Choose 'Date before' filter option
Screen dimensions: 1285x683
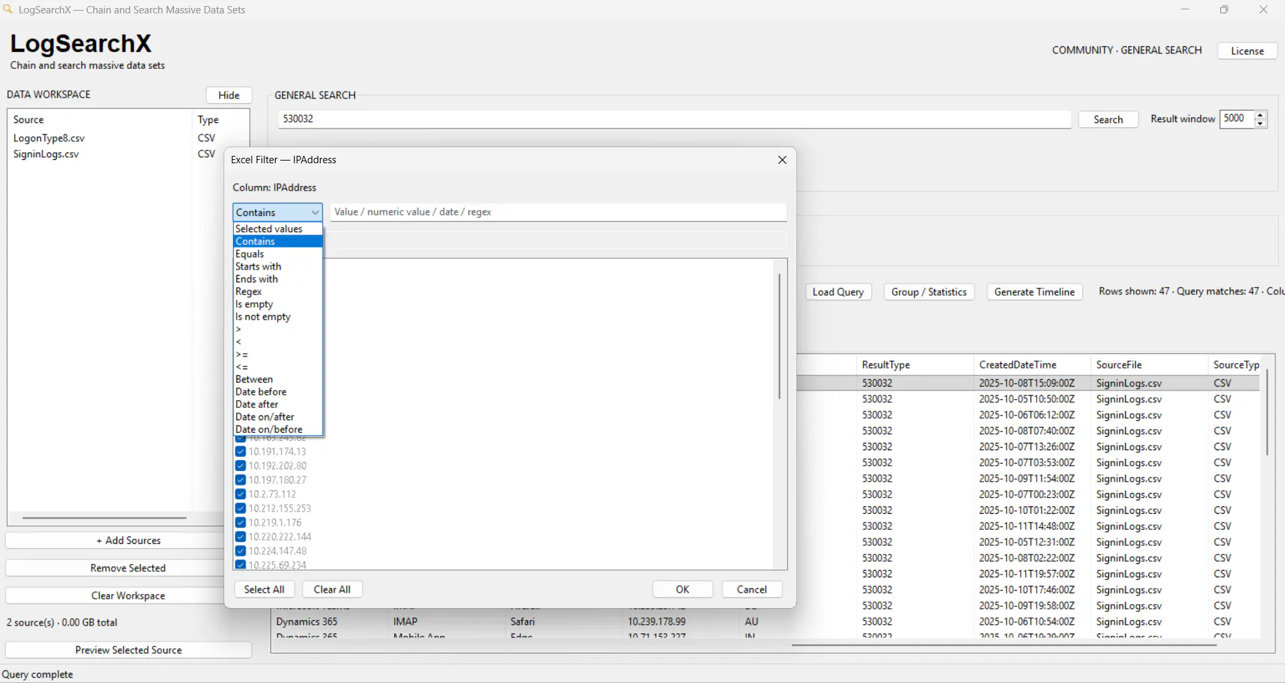coord(278,392)
